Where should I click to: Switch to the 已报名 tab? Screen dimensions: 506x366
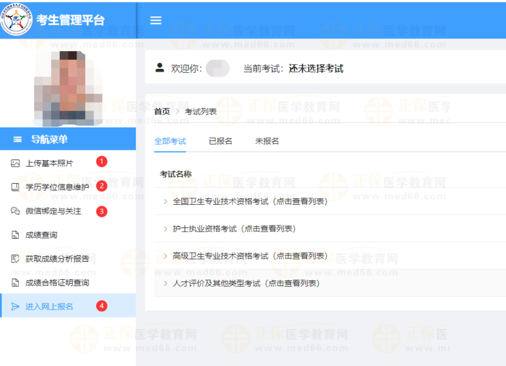tap(220, 141)
